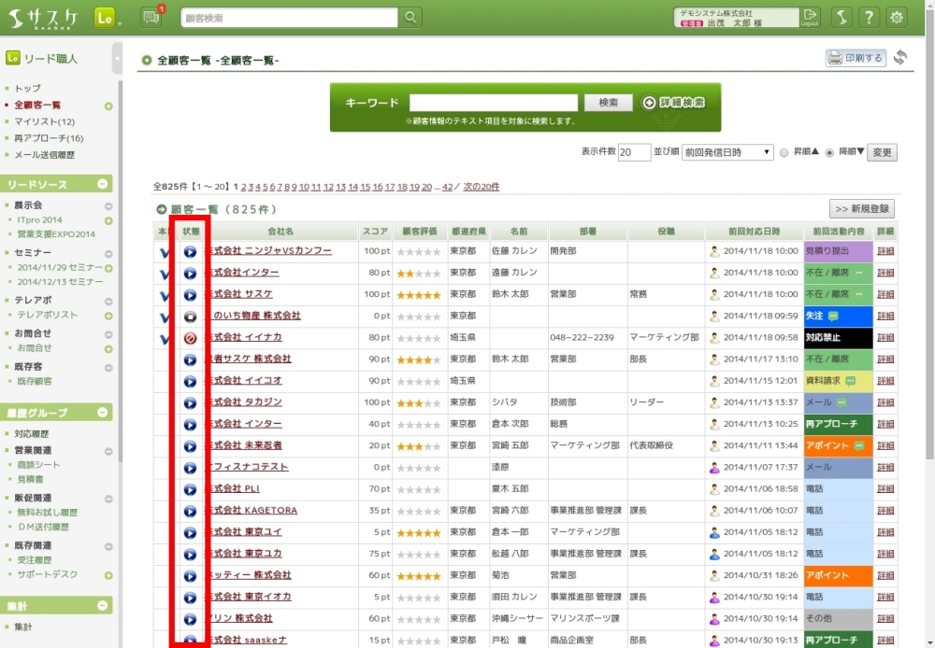Collapse the left sidebar using its handle
The height and width of the screenshot is (648, 935).
click(x=117, y=58)
